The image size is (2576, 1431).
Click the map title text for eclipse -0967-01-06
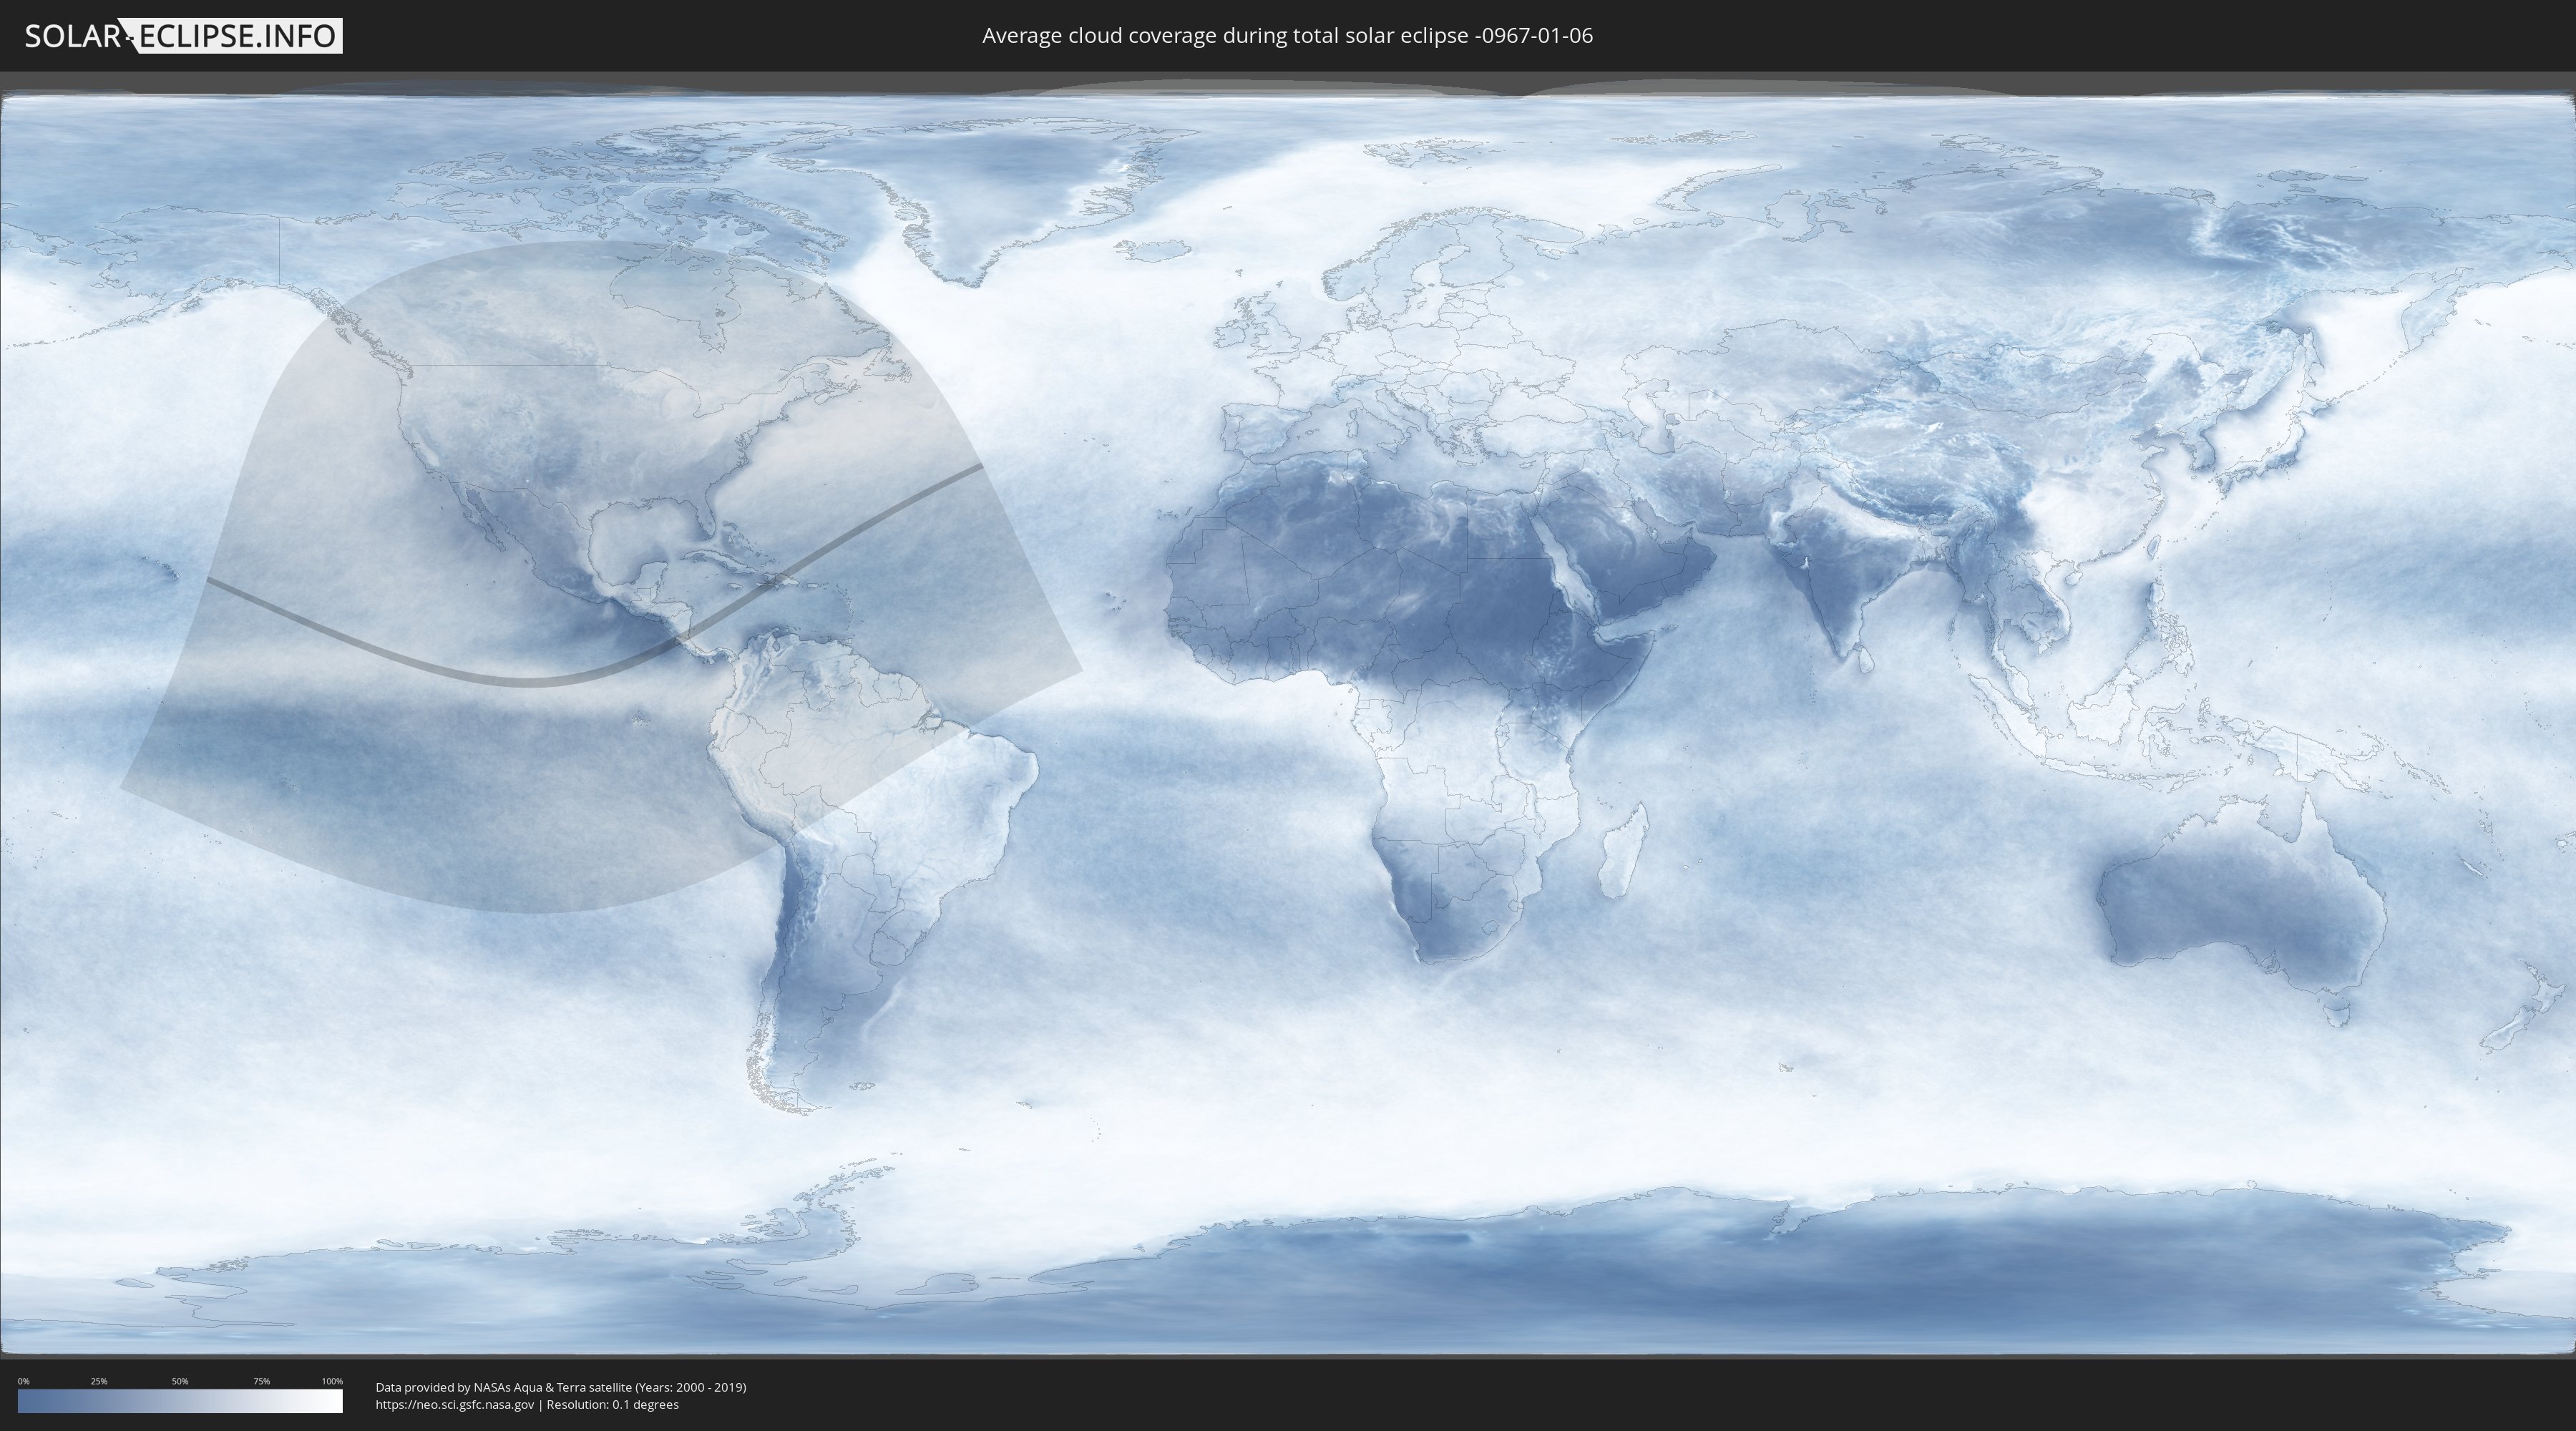1287,36
